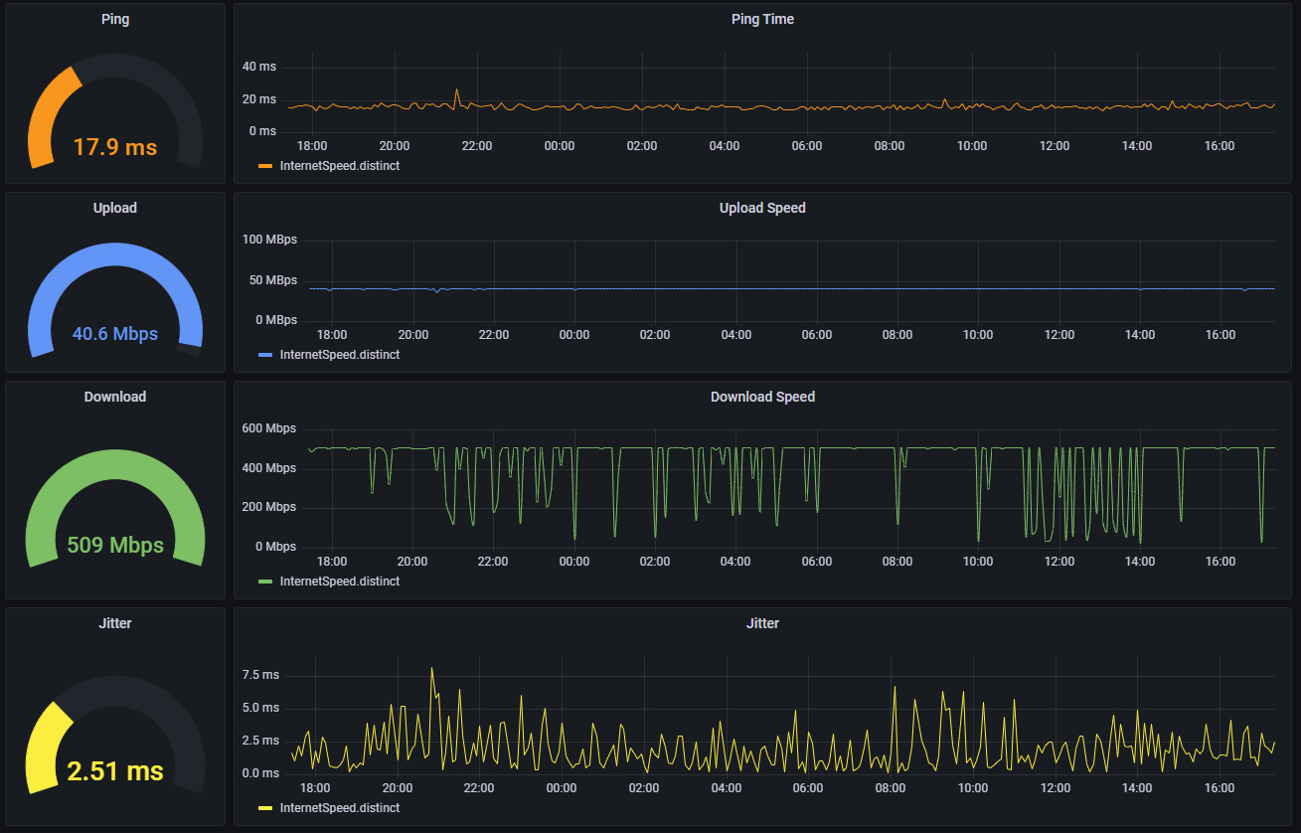Click the 00:00 time label in Upload Speed graph
1301x833 pixels.
pyautogui.click(x=574, y=335)
